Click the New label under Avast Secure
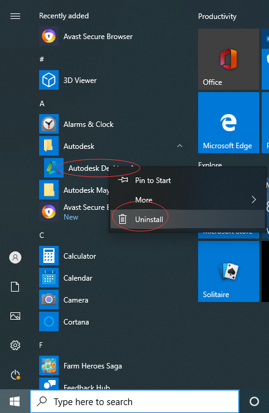 [x=71, y=217]
